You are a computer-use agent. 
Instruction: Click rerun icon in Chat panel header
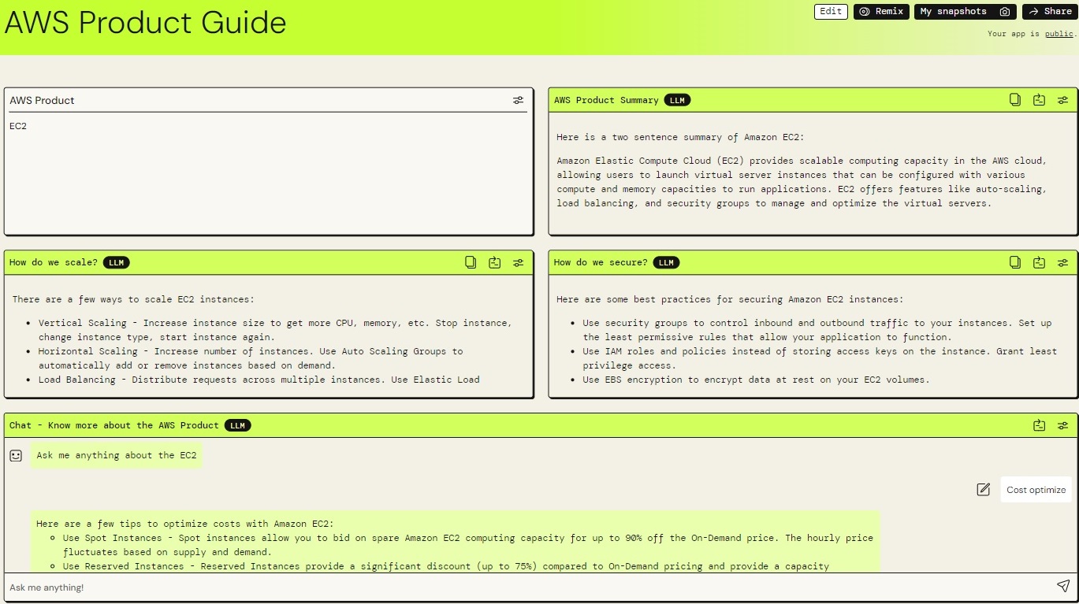pos(1040,425)
